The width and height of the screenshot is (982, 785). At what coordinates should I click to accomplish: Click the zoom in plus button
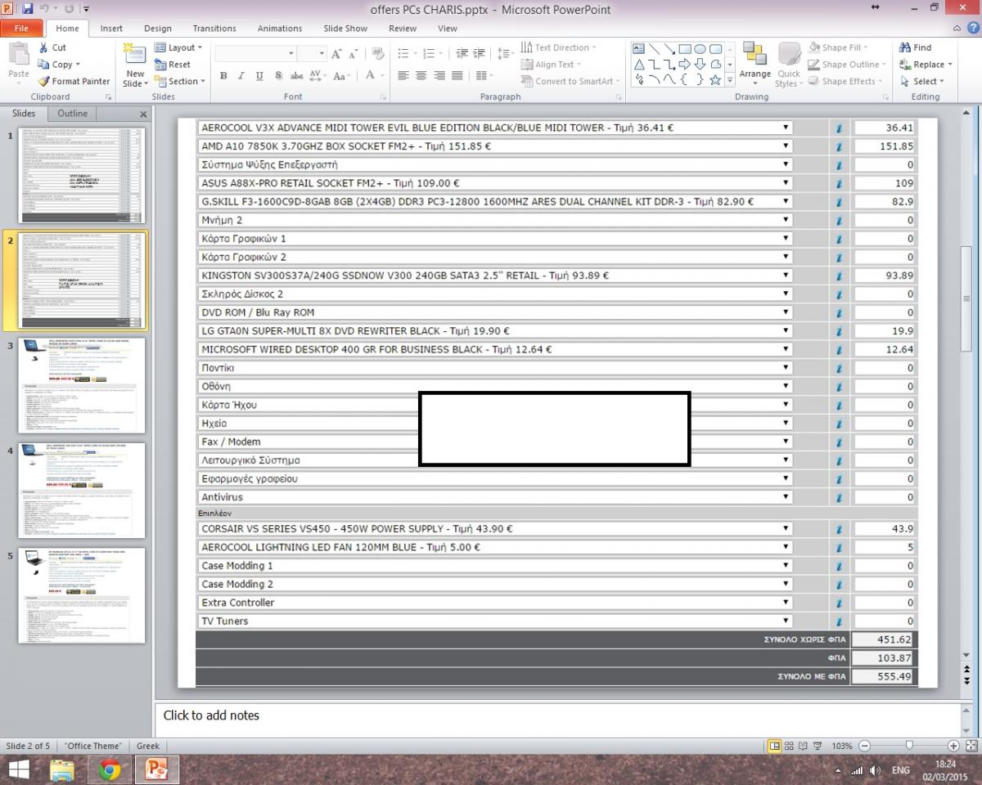tap(953, 746)
